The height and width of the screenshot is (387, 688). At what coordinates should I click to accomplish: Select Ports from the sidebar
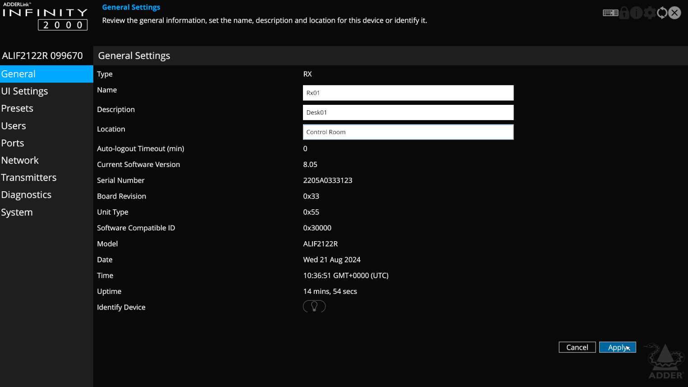coord(13,143)
